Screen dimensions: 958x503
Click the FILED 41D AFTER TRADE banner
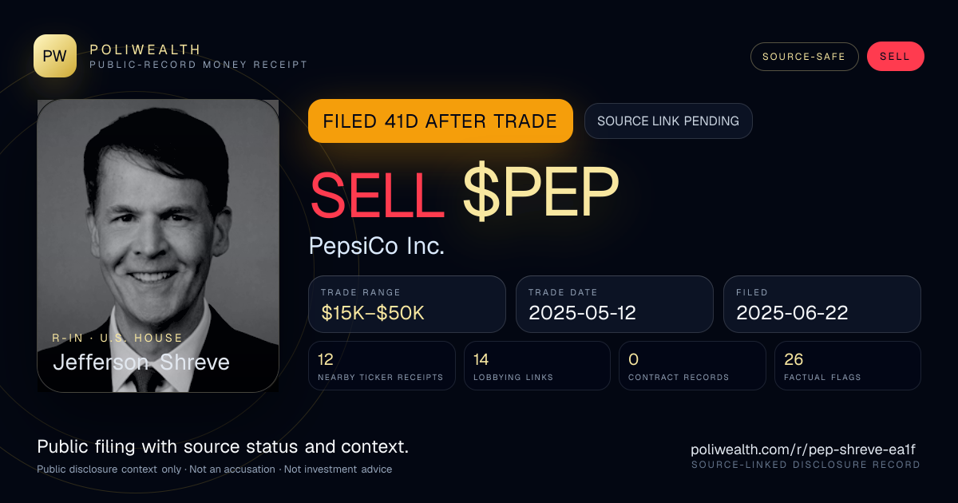(441, 121)
